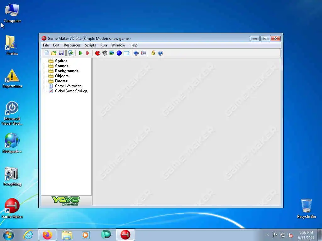Viewport: 322px width, 241px height.
Task: Open the Window menu
Action: [118, 45]
